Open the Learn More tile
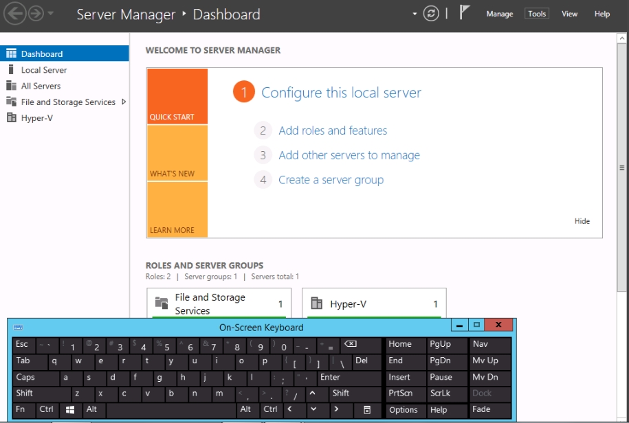Image resolution: width=629 pixels, height=423 pixels. click(177, 209)
